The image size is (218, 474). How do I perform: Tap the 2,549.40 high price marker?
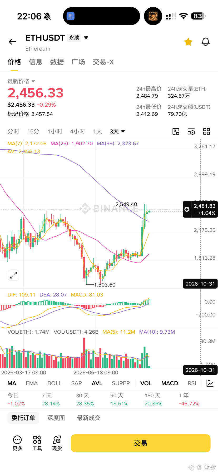point(126,204)
